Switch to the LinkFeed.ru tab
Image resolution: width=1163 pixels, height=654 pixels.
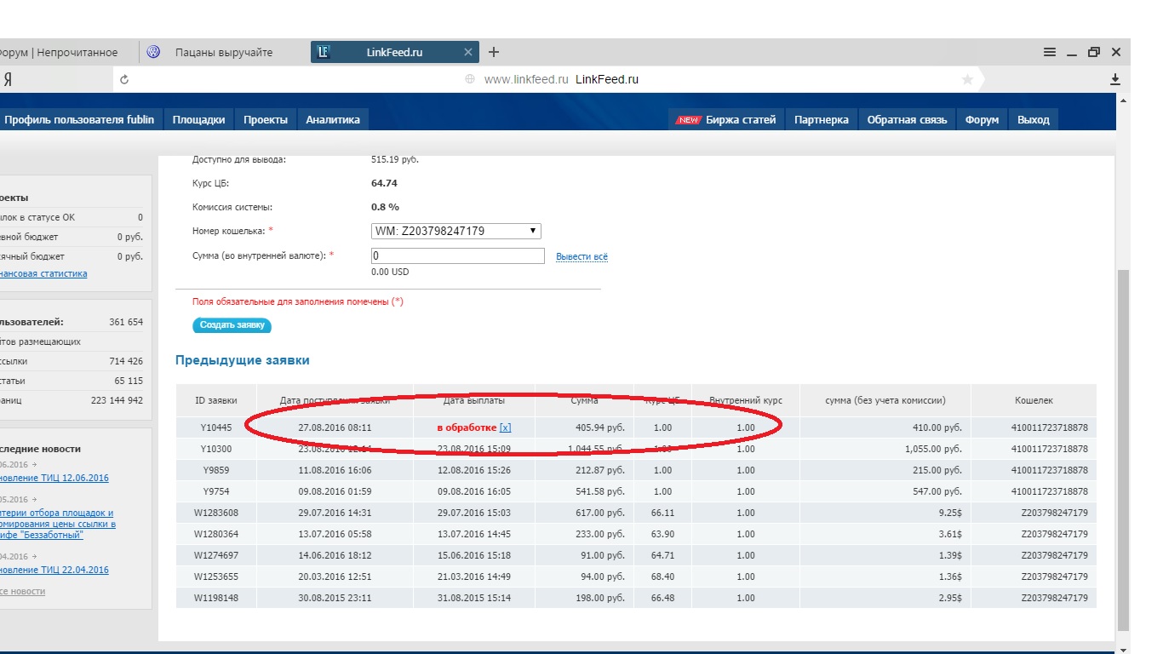(394, 52)
